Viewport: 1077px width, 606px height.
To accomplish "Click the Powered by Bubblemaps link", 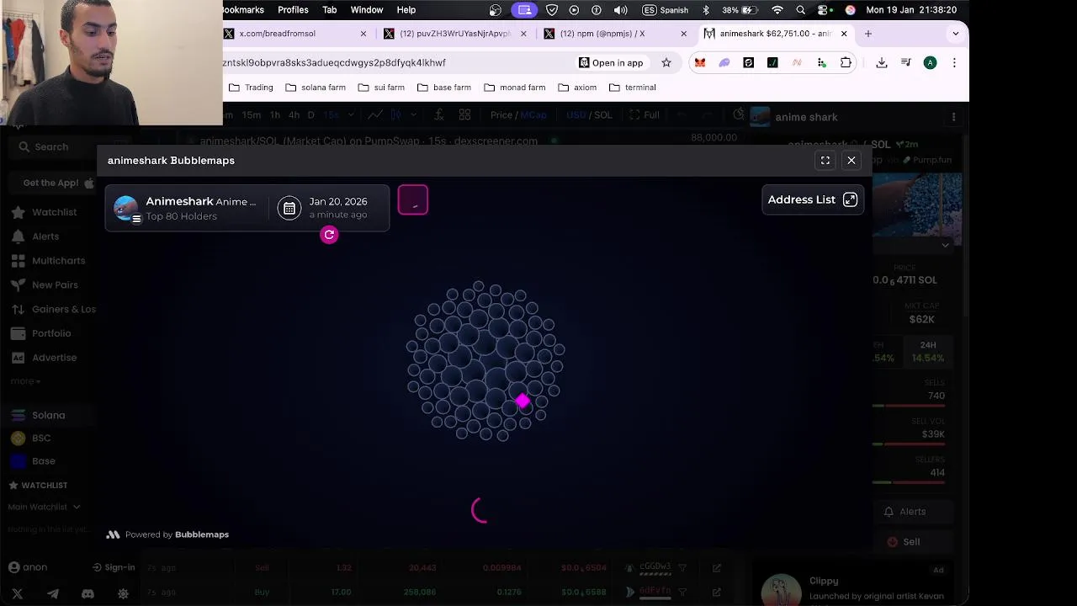I will (x=167, y=534).
